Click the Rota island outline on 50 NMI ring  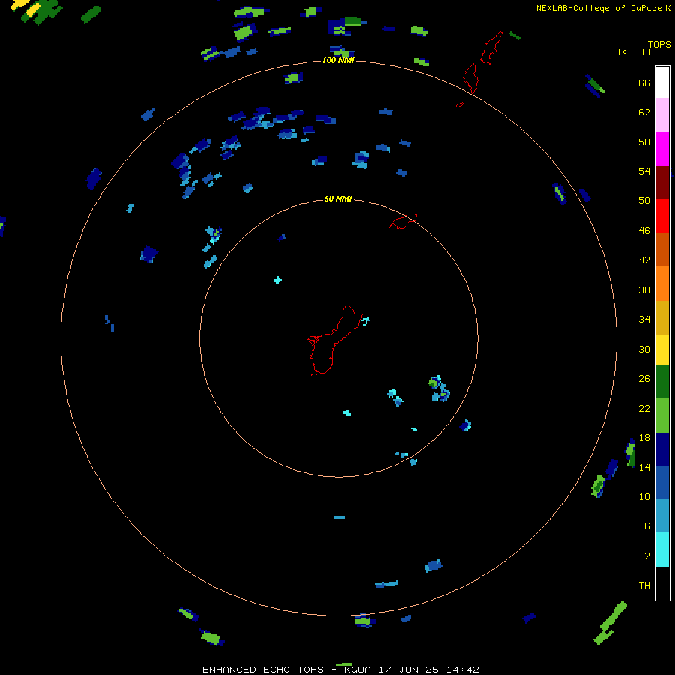tap(403, 221)
